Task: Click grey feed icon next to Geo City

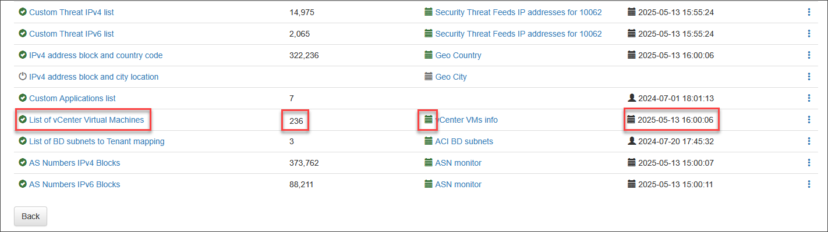Action: tap(429, 77)
